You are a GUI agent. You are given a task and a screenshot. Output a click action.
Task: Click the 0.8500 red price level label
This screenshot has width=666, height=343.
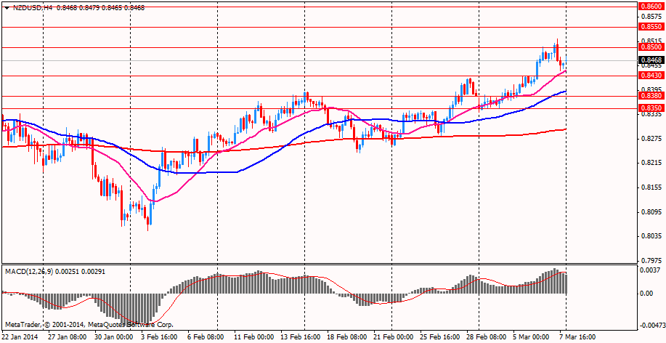(651, 47)
